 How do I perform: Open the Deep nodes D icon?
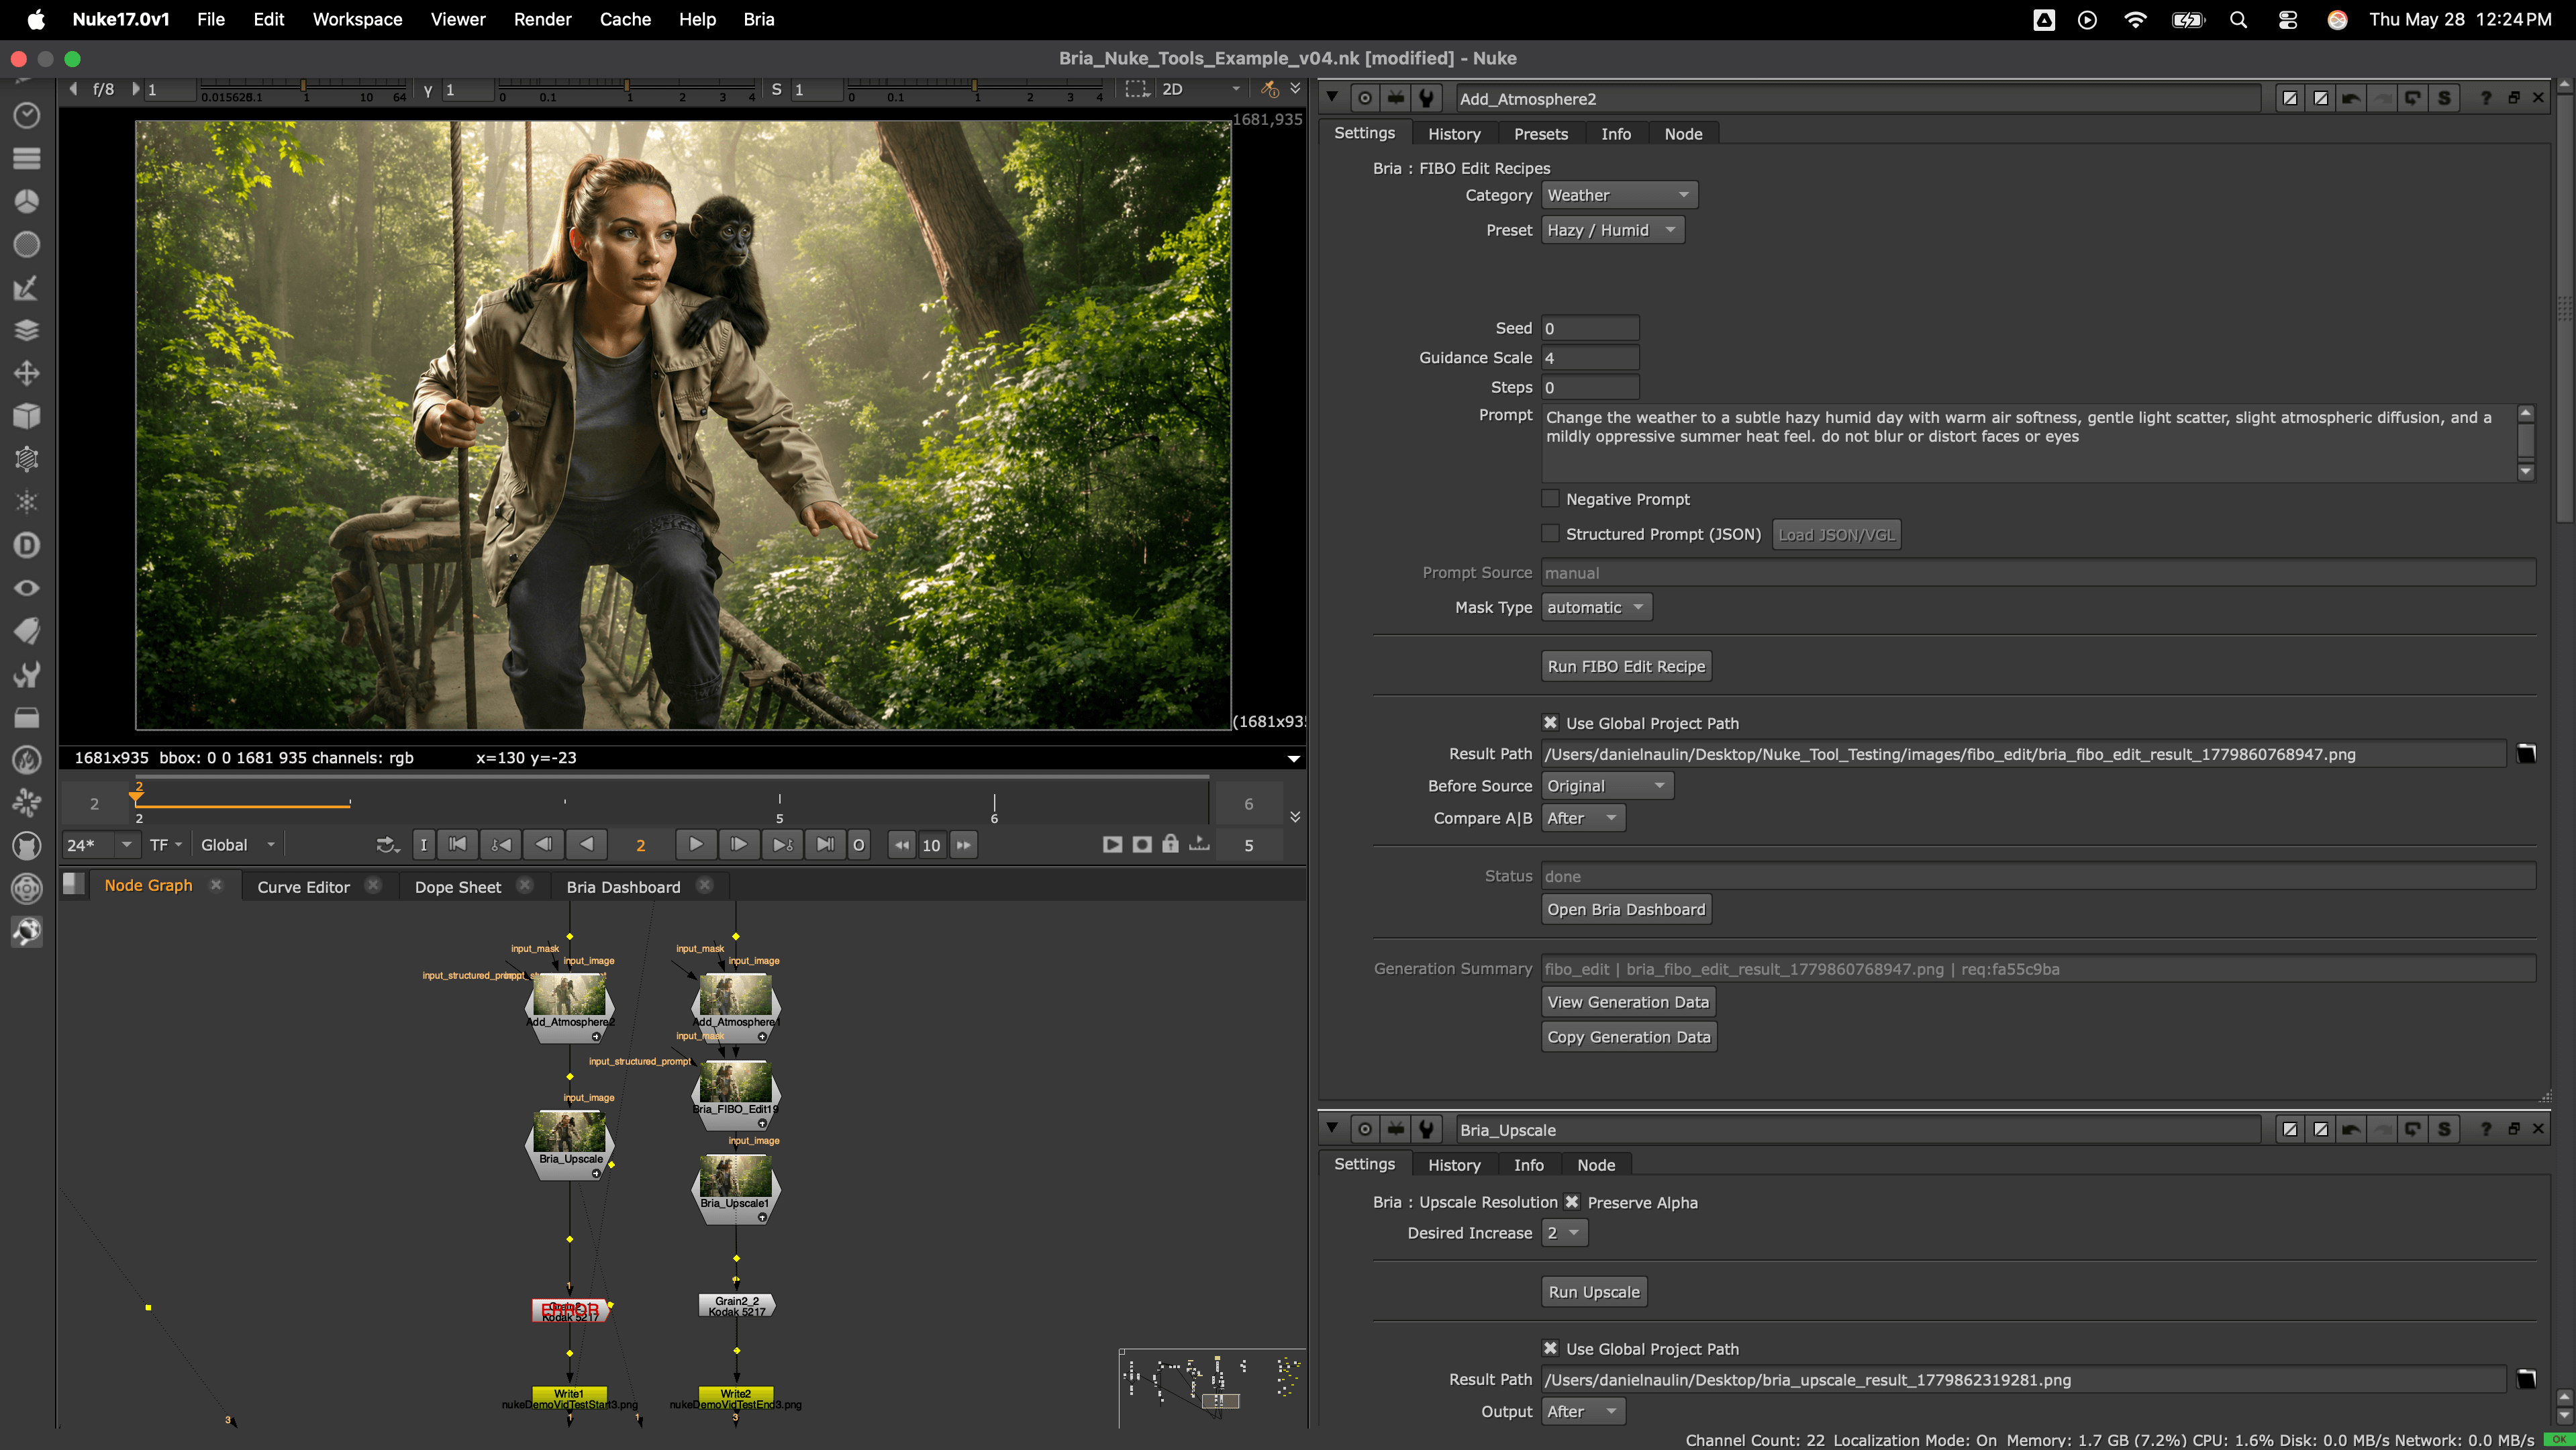click(27, 545)
